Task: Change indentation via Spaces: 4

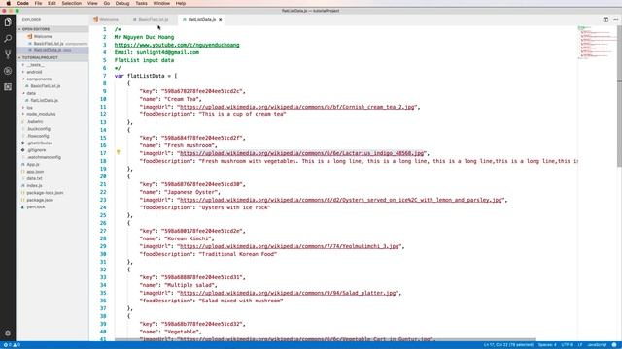Action: (x=547, y=345)
